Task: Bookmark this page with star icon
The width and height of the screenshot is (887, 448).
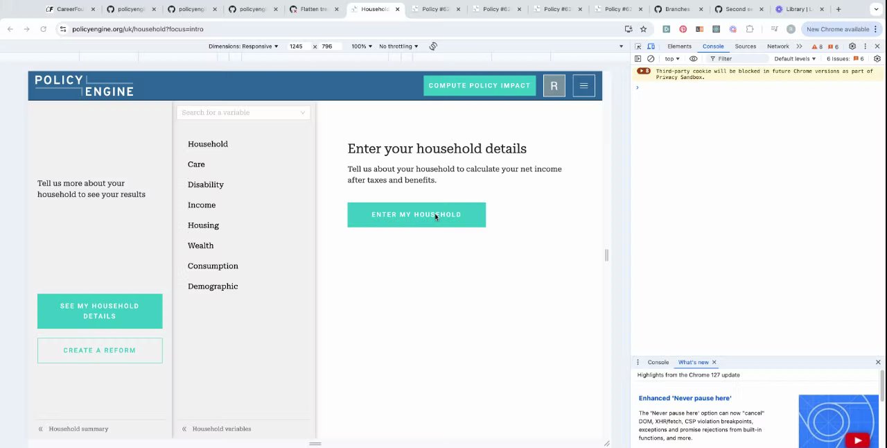Action: tap(643, 29)
